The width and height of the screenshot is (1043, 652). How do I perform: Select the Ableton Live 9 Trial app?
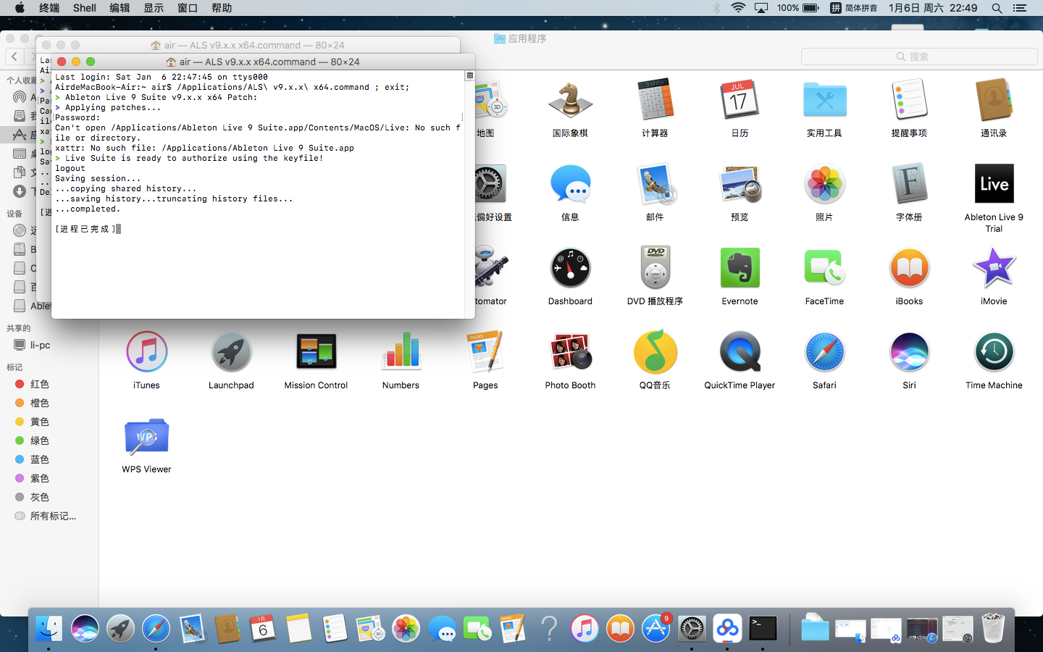994,185
